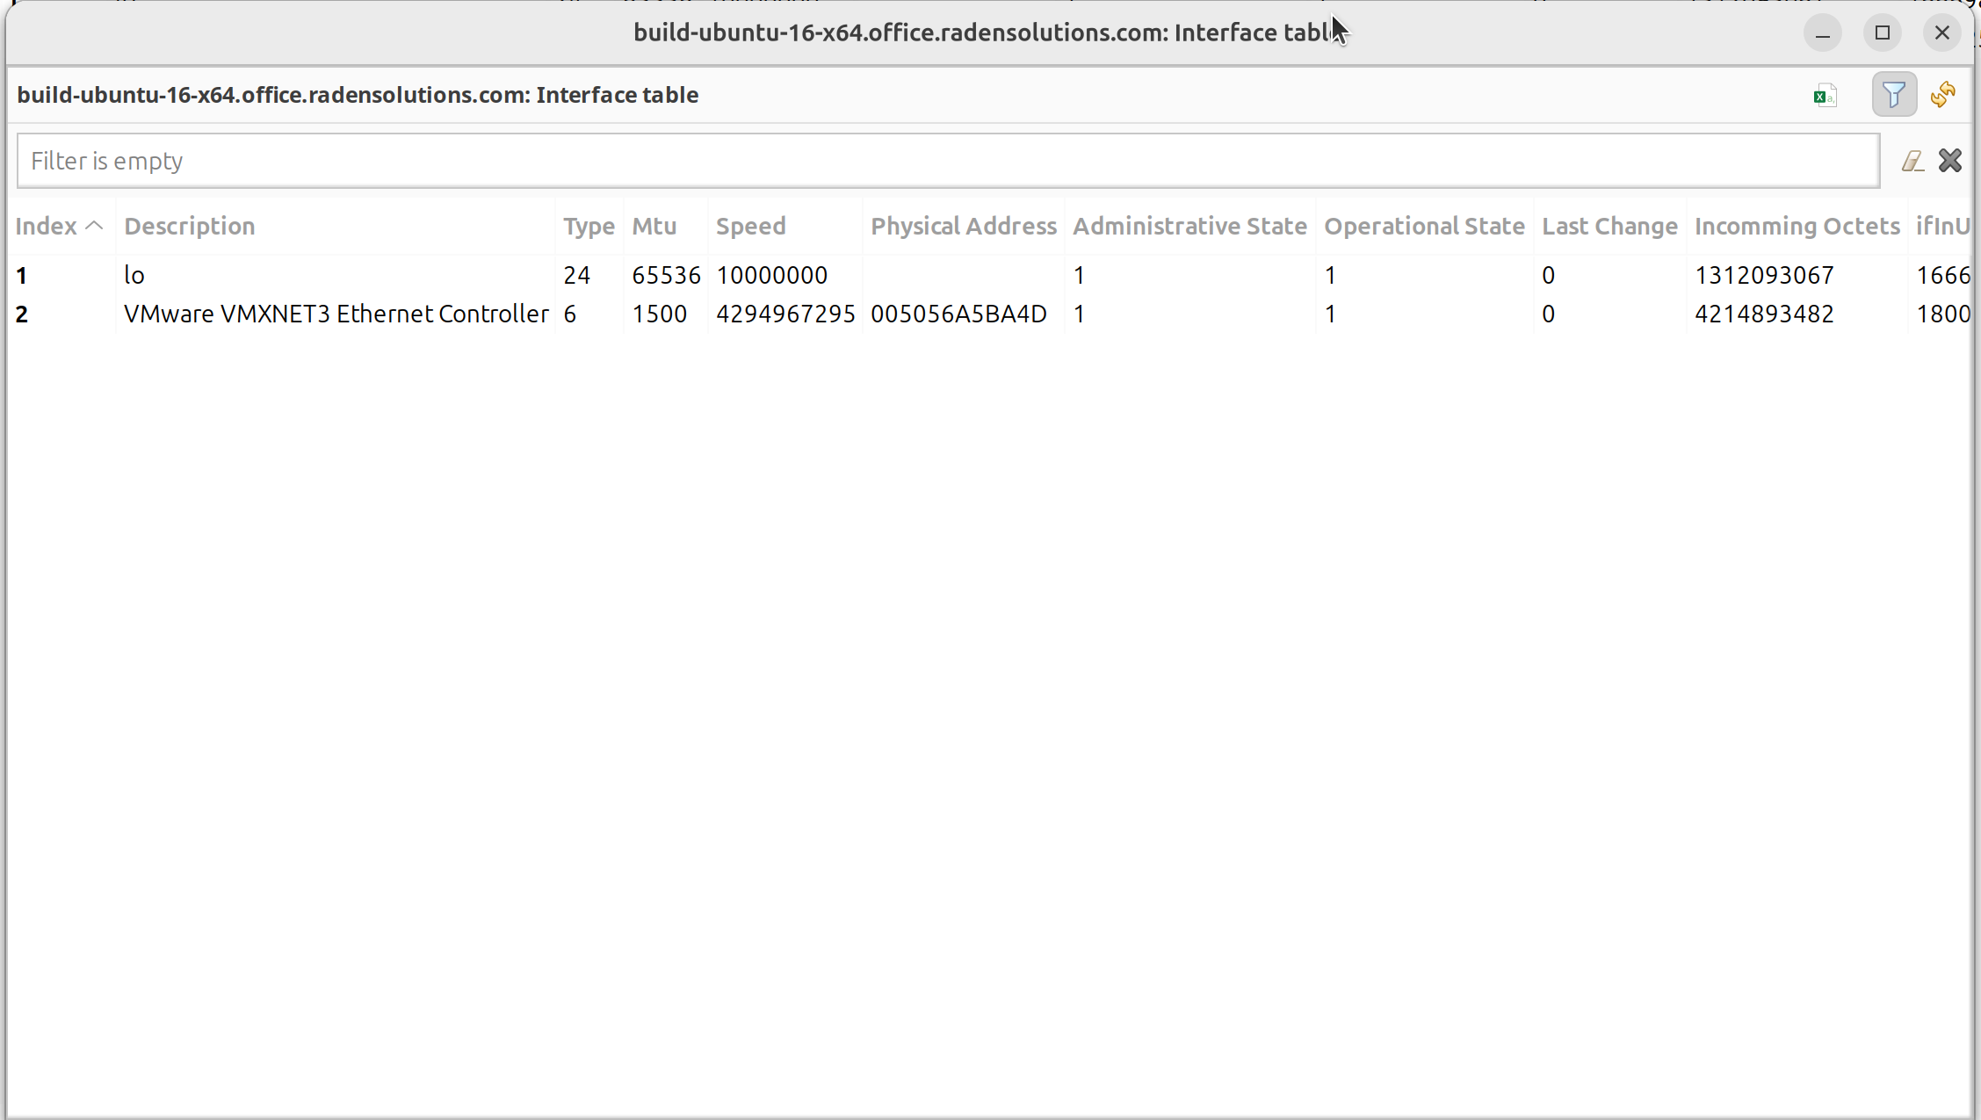This screenshot has width=1981, height=1120.
Task: Refresh the interface table
Action: coord(1943,95)
